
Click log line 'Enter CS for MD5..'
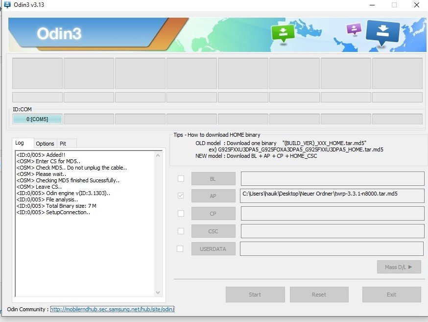(48, 161)
